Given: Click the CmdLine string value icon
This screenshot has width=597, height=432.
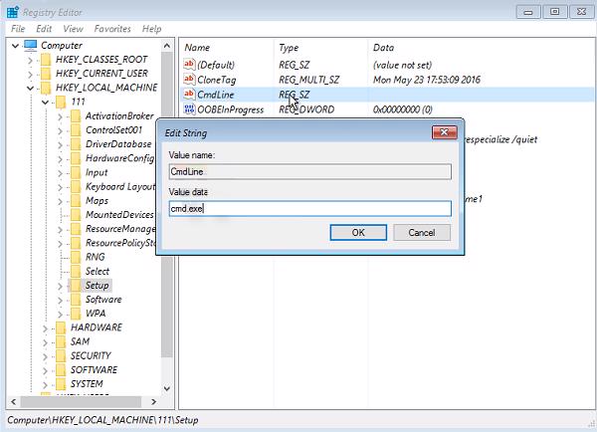Looking at the screenshot, I should click(x=189, y=95).
